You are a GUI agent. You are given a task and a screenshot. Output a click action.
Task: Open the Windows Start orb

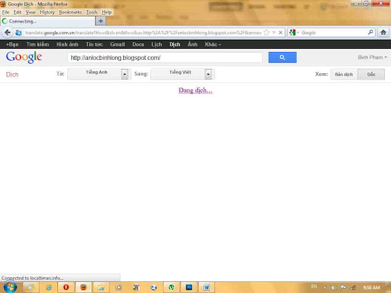pos(10,287)
